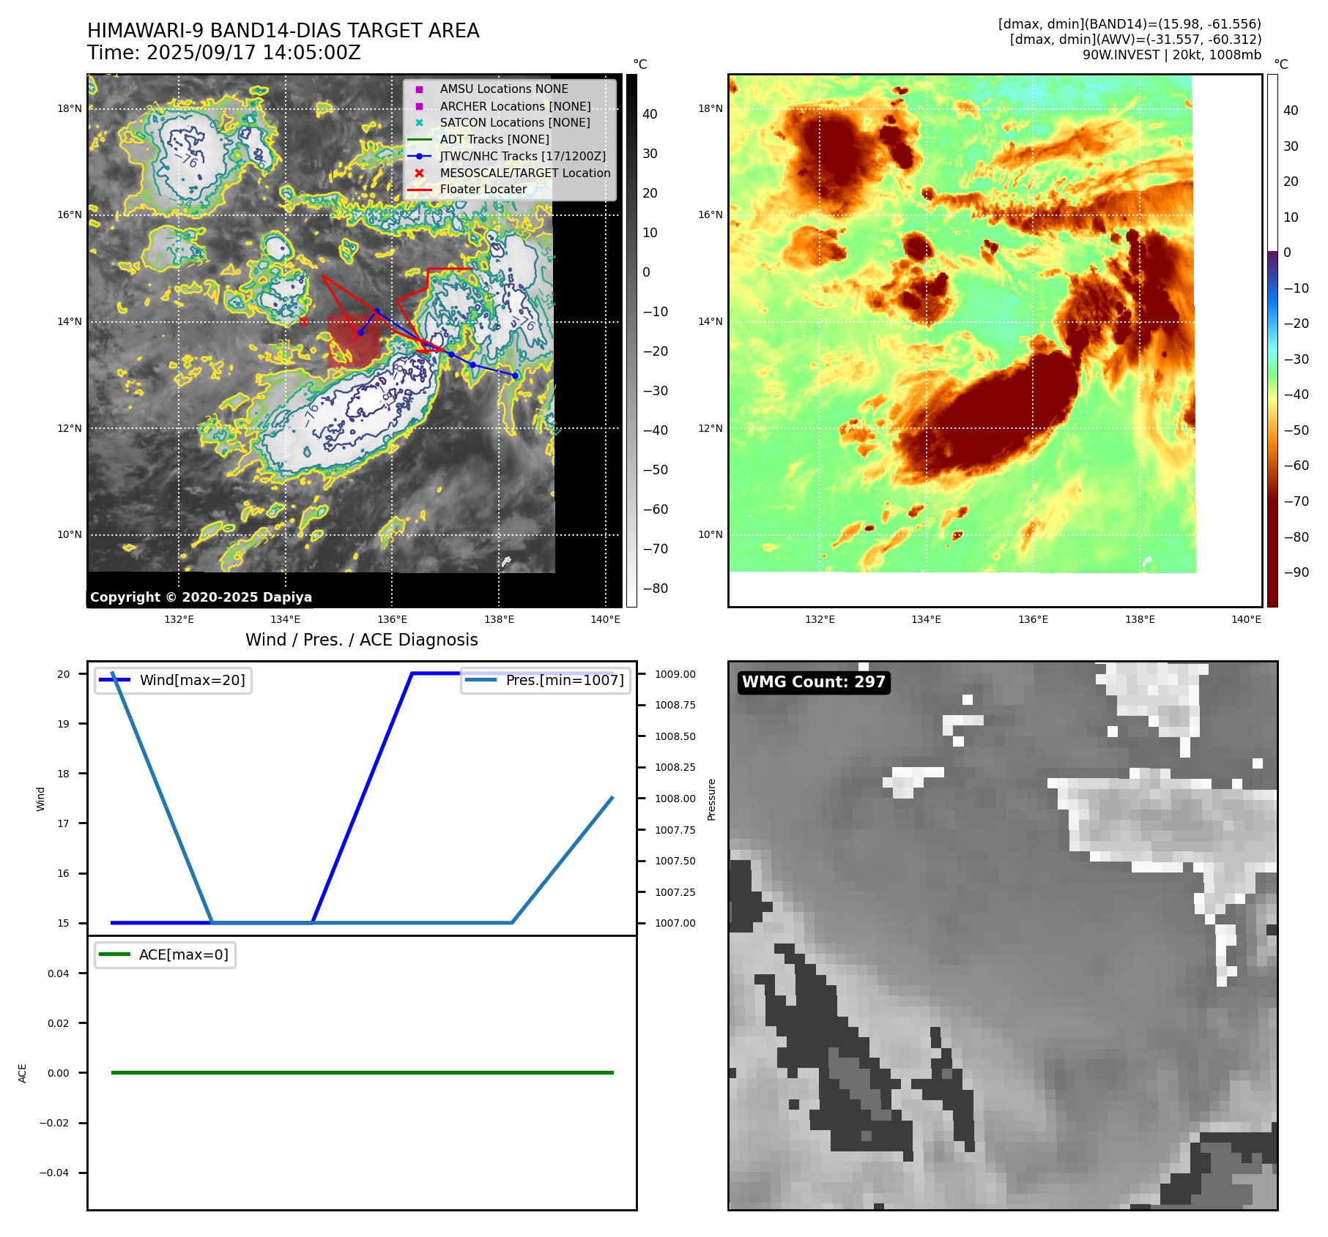Screen dimensions: 1328x1237
Task: Click the 140°E longitude label under the color map
Action: tap(1247, 619)
